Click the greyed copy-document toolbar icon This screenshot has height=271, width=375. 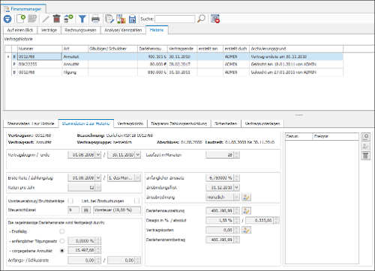click(32, 19)
